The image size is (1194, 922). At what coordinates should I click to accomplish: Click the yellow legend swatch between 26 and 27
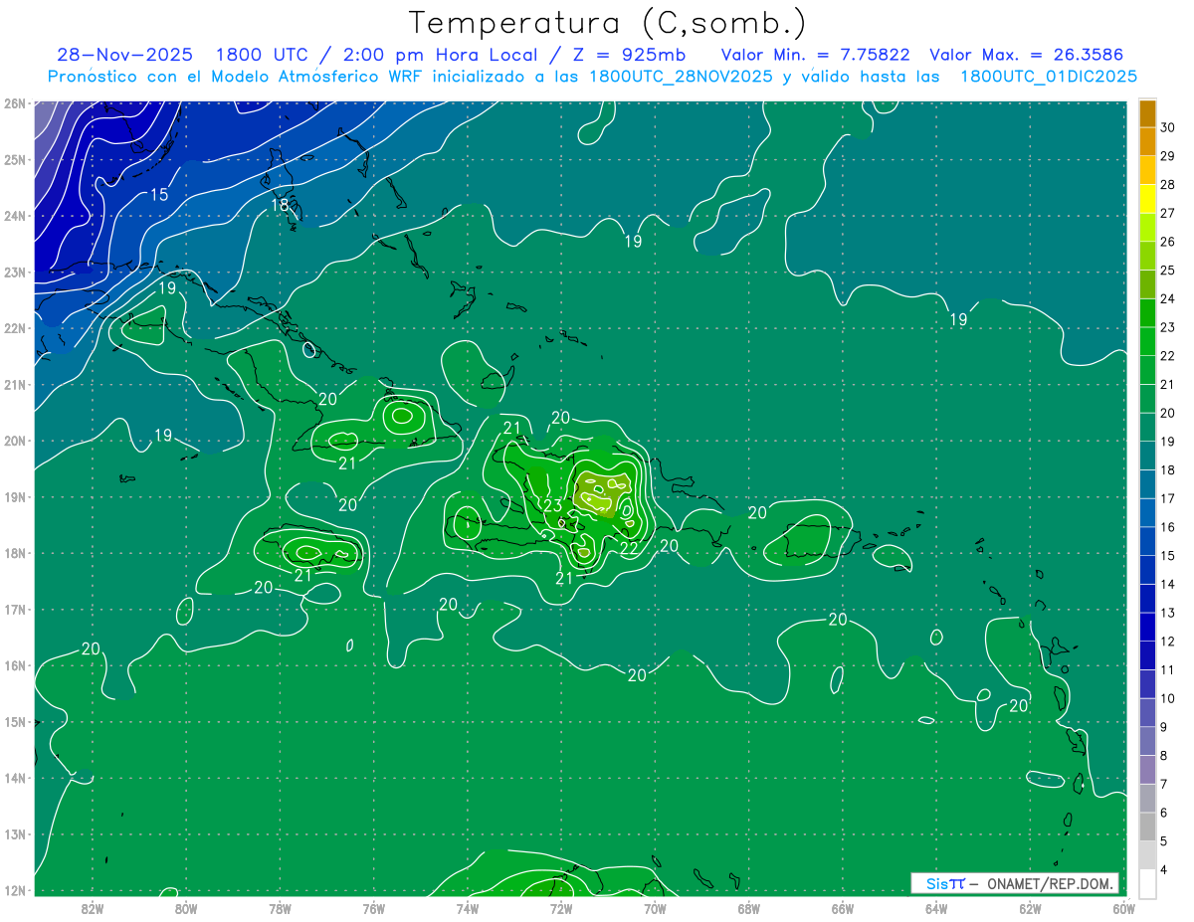(1147, 228)
